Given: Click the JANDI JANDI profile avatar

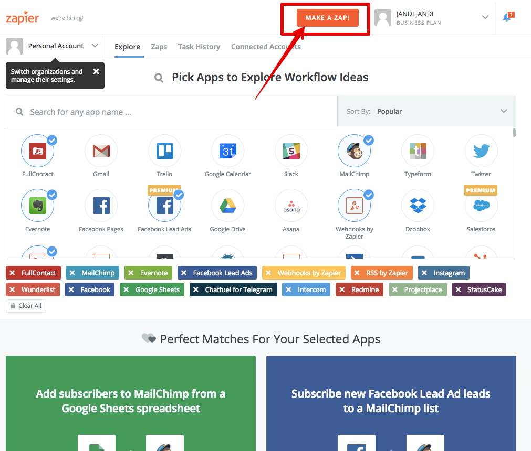Looking at the screenshot, I should pyautogui.click(x=383, y=18).
